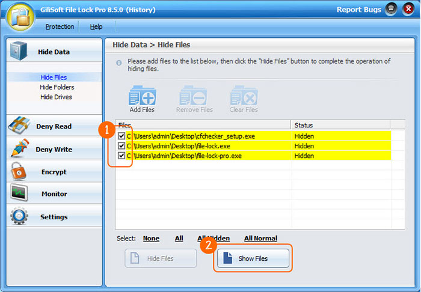The height and width of the screenshot is (292, 421).
Task: Open the Help menu
Action: coord(96,26)
